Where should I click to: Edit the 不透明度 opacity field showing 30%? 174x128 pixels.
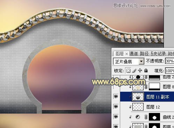[169, 61]
